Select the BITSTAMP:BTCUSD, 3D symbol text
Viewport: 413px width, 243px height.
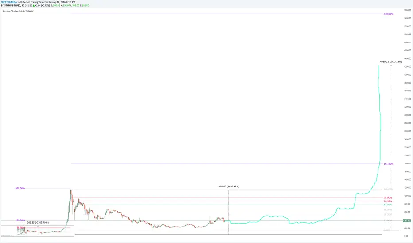click(x=13, y=5)
